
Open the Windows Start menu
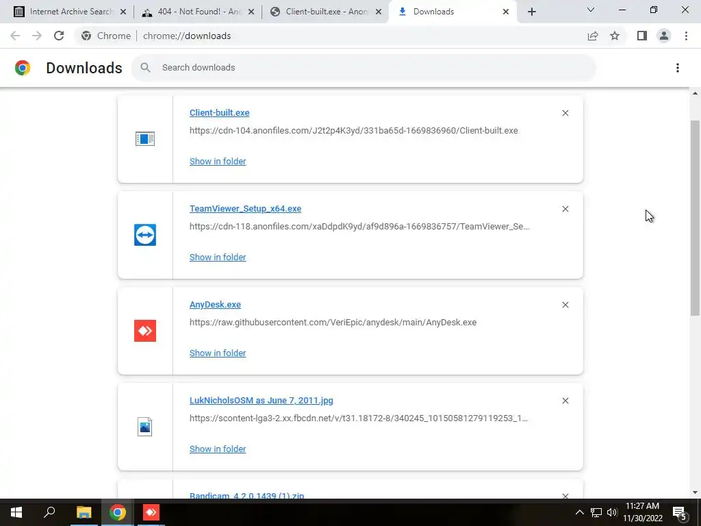pyautogui.click(x=16, y=512)
